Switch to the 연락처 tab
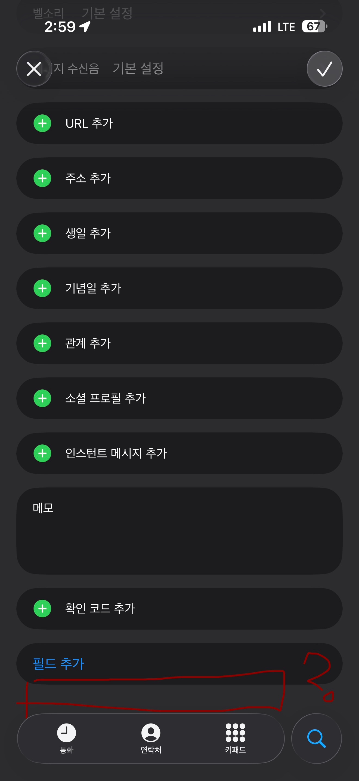Viewport: 359px width, 781px height. coord(151,738)
